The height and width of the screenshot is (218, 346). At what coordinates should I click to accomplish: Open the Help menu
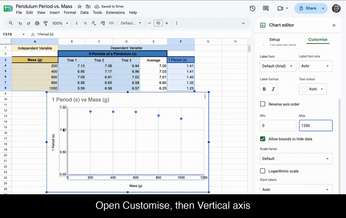[133, 13]
